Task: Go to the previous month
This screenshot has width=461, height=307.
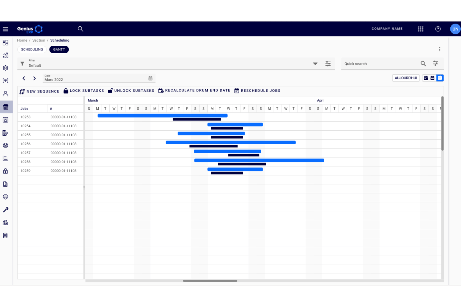Action: (x=24, y=78)
